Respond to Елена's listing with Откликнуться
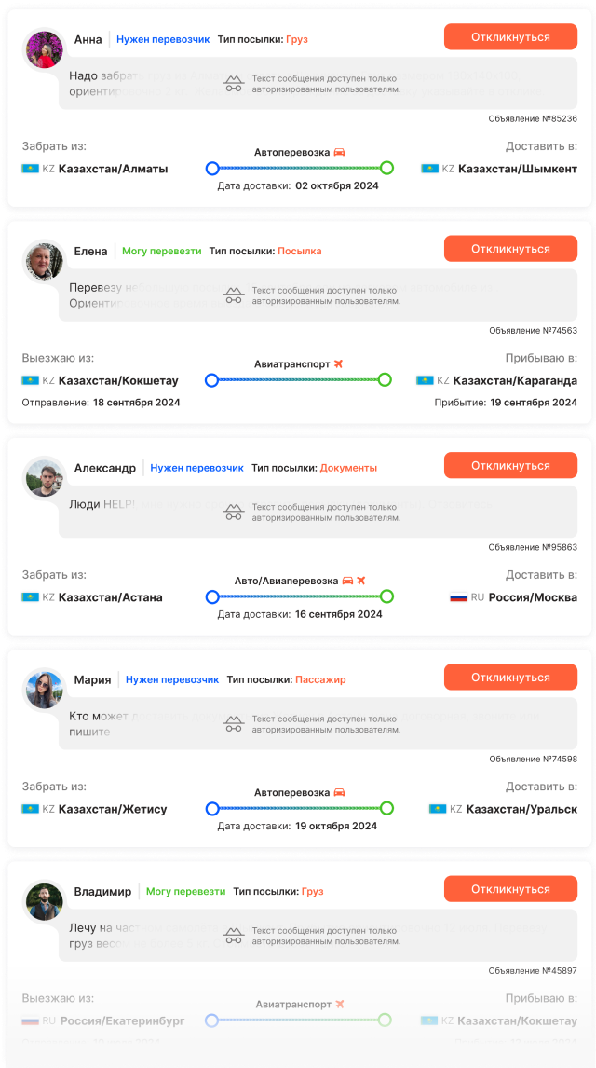The width and height of the screenshot is (596, 1068). tap(510, 249)
